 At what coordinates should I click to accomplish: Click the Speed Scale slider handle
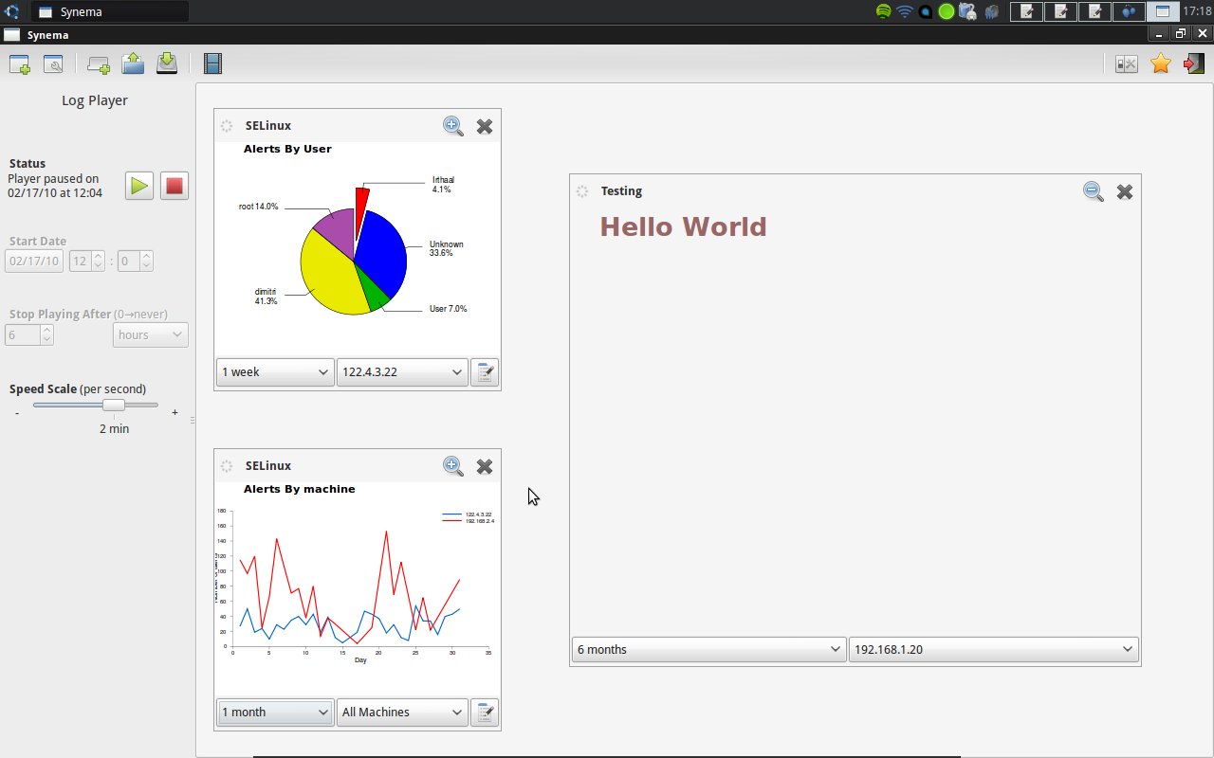coord(114,406)
